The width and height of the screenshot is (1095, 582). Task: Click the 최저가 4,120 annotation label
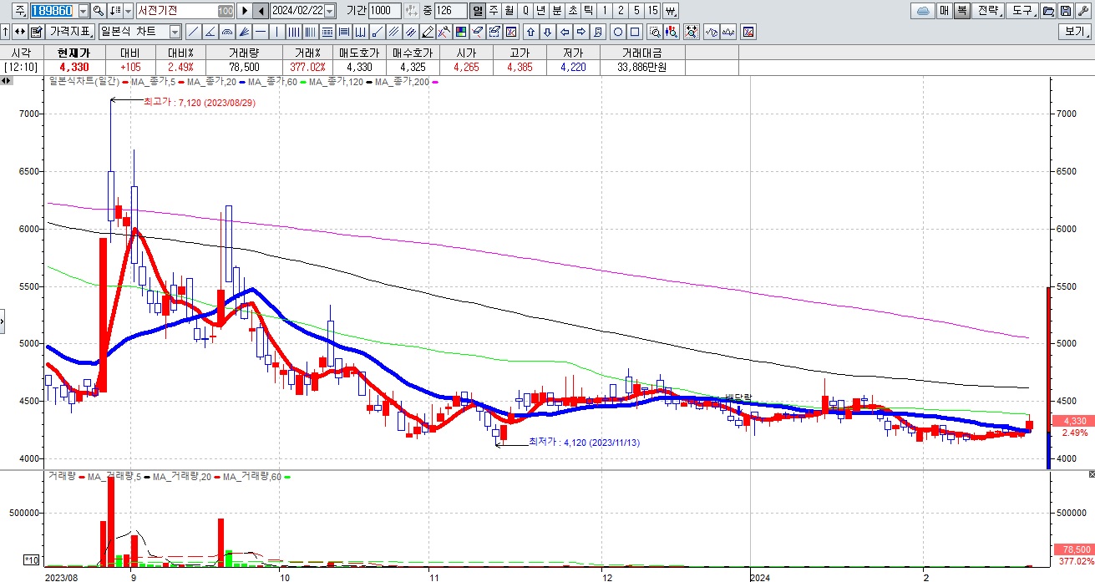click(x=585, y=442)
